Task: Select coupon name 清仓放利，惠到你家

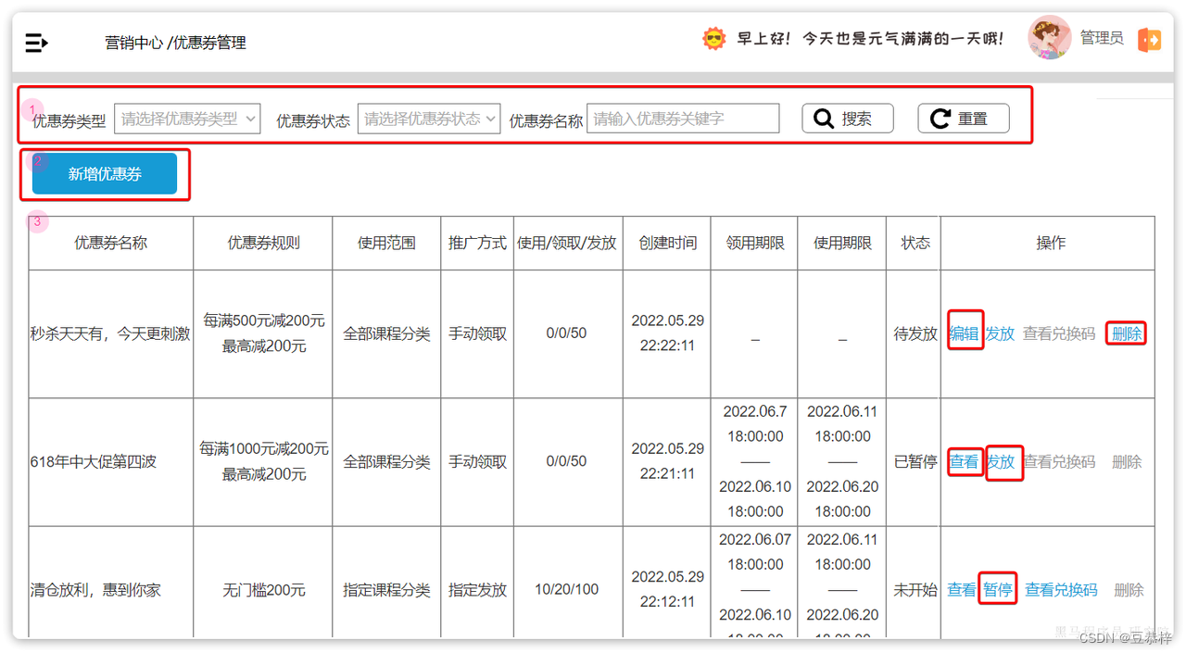Action: pyautogui.click(x=95, y=589)
